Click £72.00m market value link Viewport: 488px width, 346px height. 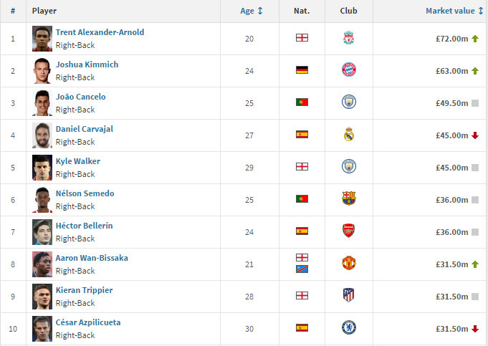click(x=452, y=39)
